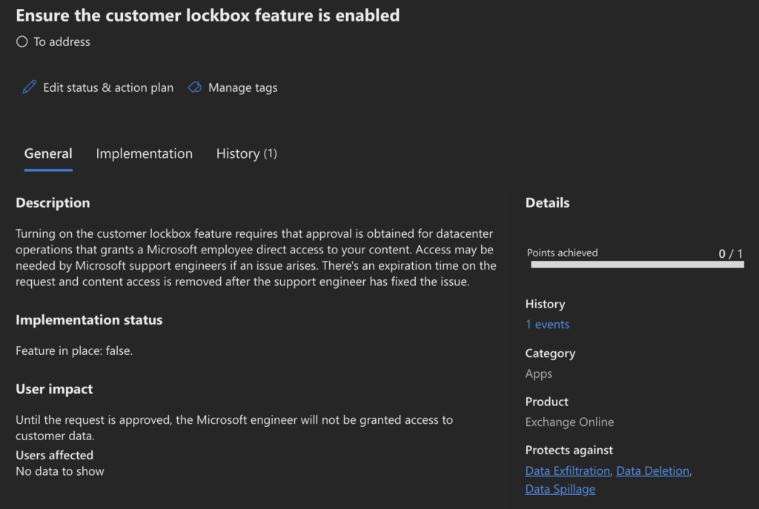Viewport: 759px width, 509px height.
Task: Click the tag icon beside Manage tags
Action: click(194, 87)
